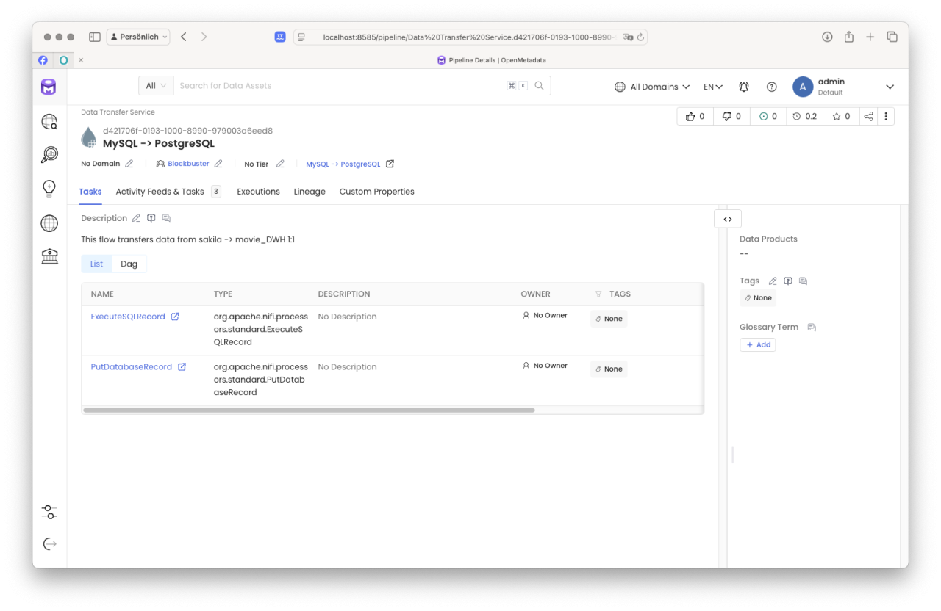
Task: Open the Insights lightbulb sidebar icon
Action: tap(49, 188)
